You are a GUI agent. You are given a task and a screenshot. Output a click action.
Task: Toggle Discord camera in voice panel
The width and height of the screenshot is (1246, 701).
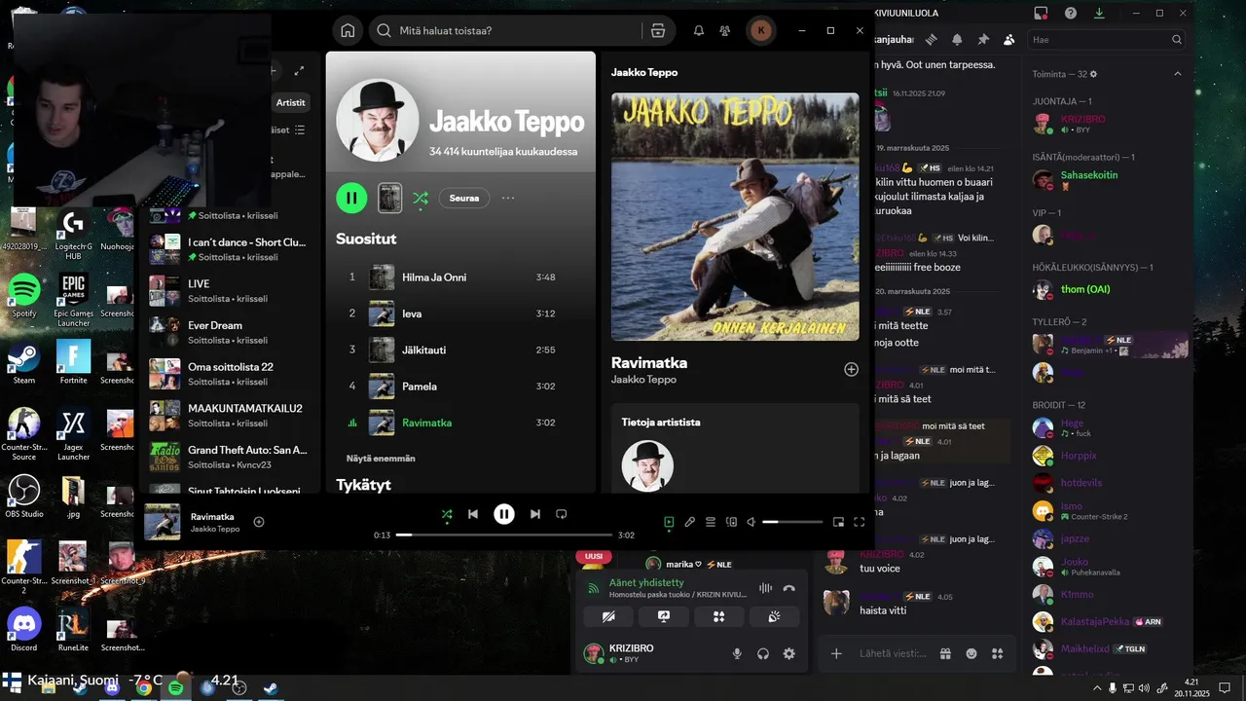click(x=608, y=616)
